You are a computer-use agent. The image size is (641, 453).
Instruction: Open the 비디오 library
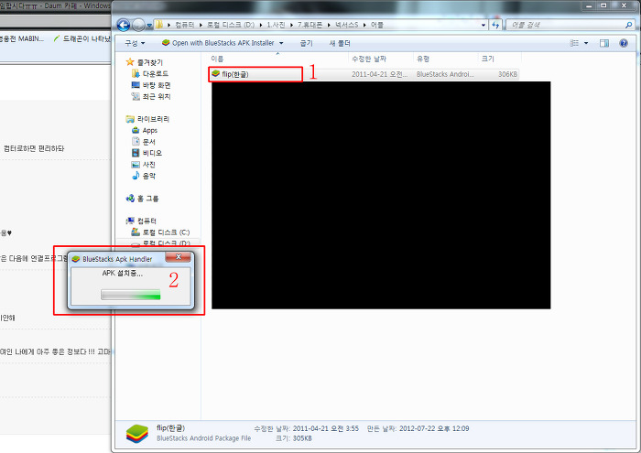pyautogui.click(x=152, y=153)
